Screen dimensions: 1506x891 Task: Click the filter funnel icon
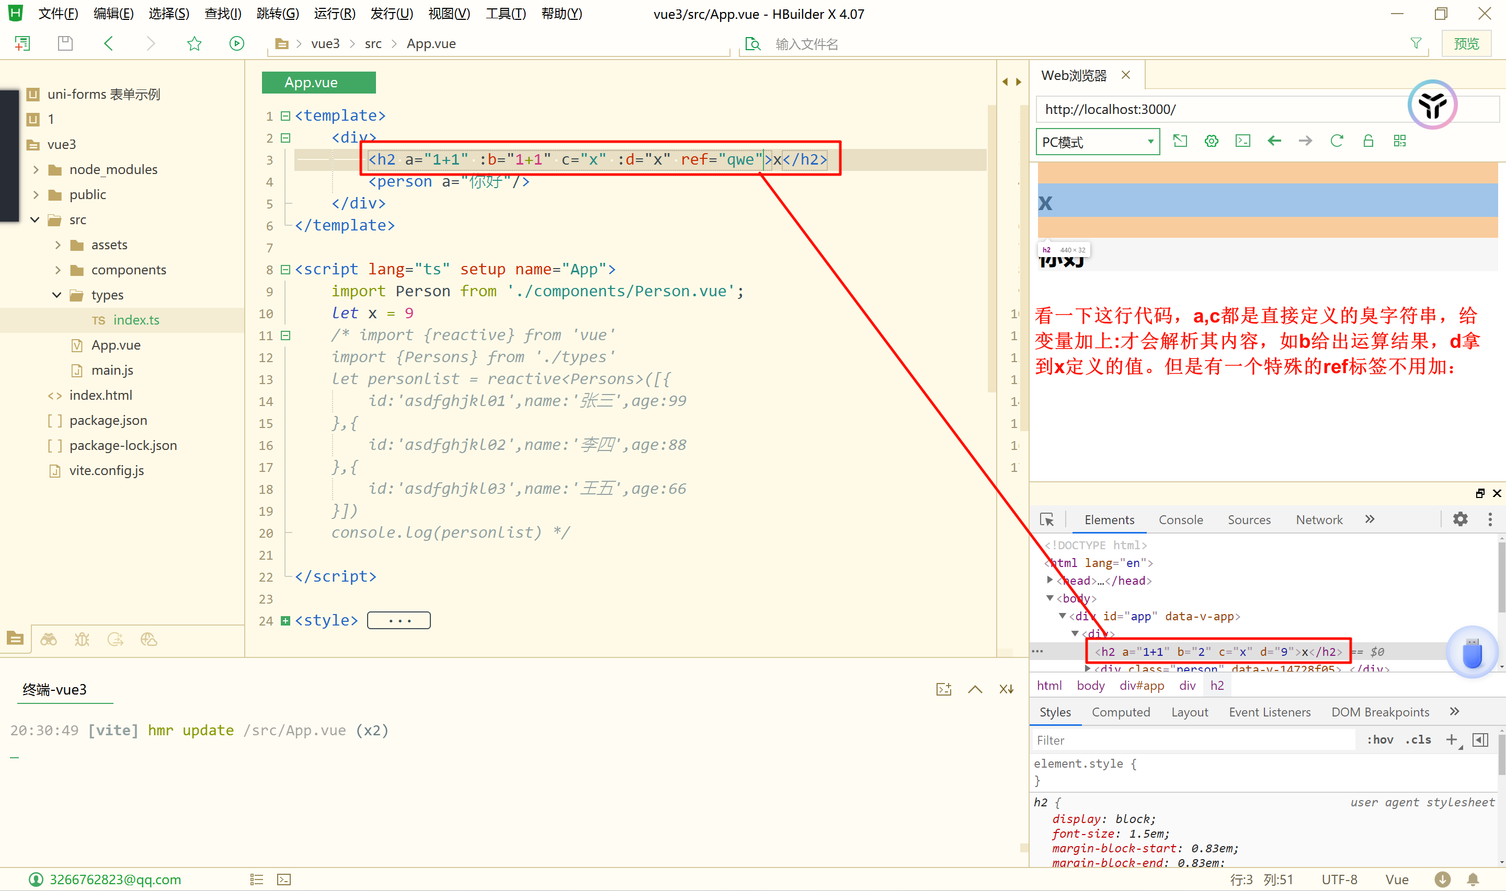(x=1416, y=43)
